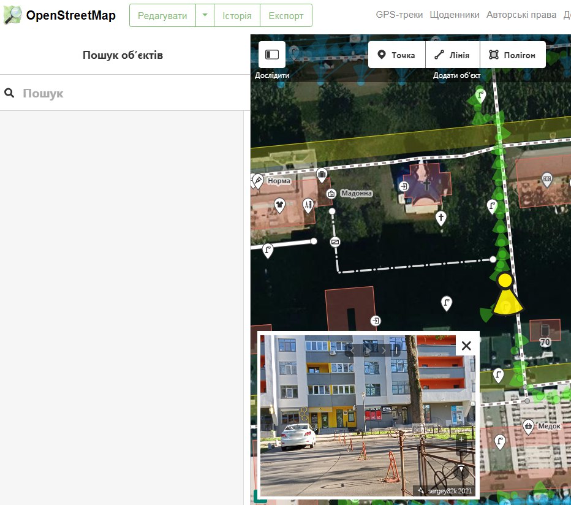This screenshot has height=505, width=571.
Task: Select the Лінія add-line tool
Action: [x=453, y=55]
